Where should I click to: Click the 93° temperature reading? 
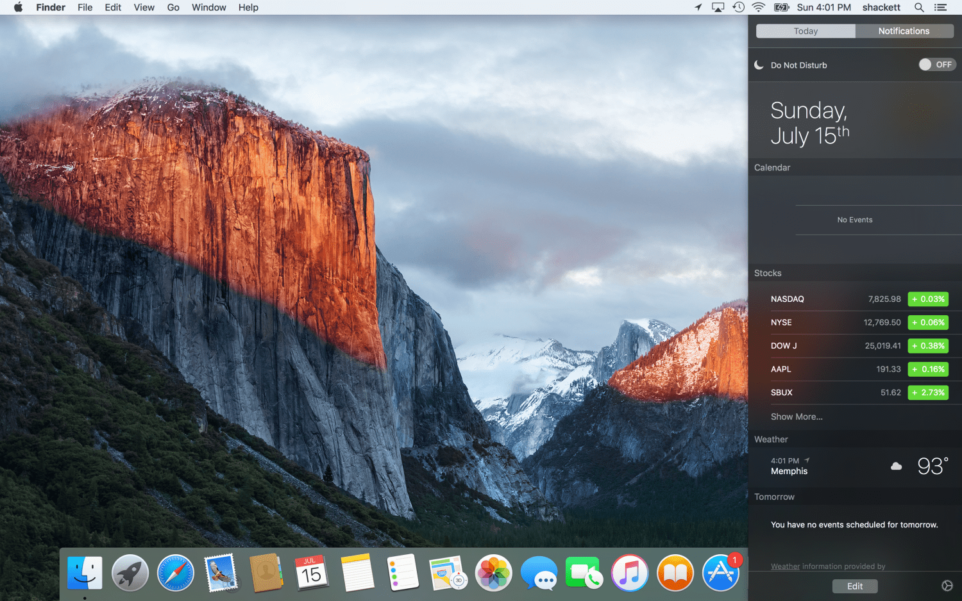tap(932, 466)
